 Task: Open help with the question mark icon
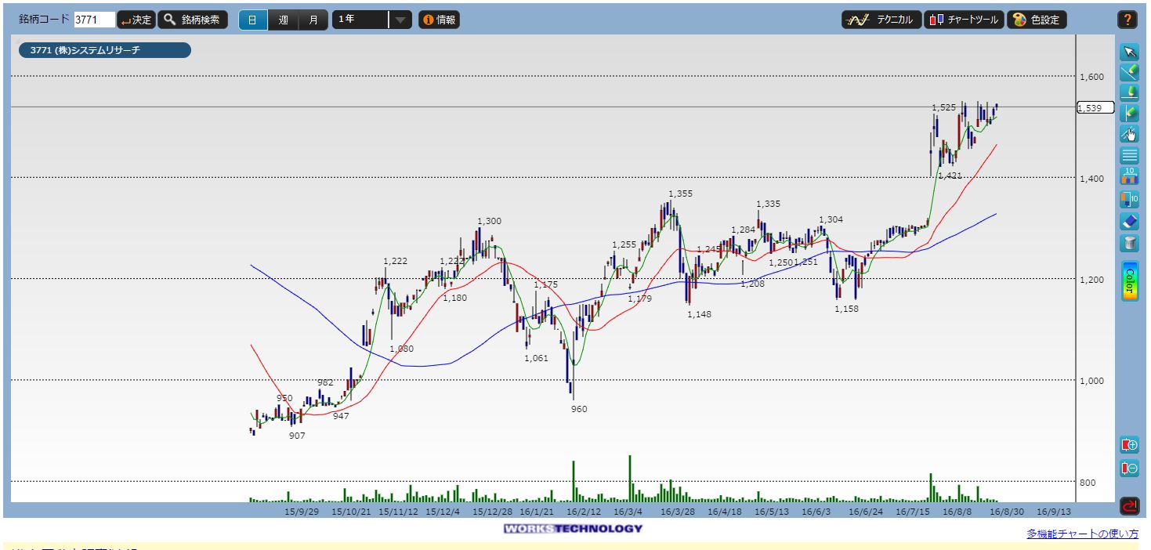click(1127, 20)
